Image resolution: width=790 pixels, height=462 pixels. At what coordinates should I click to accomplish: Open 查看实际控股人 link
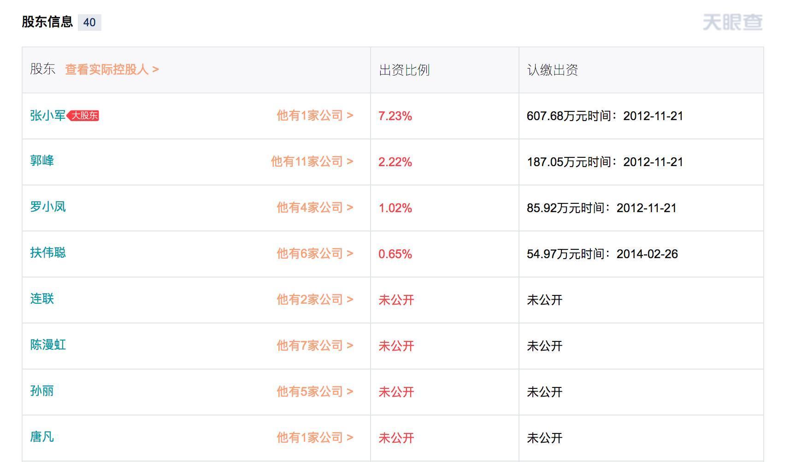pyautogui.click(x=112, y=69)
